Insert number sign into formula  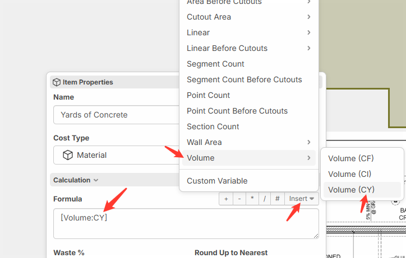click(x=278, y=199)
